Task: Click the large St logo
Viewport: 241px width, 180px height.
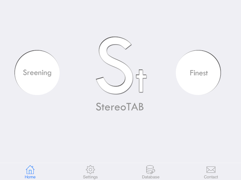Action: point(121,65)
